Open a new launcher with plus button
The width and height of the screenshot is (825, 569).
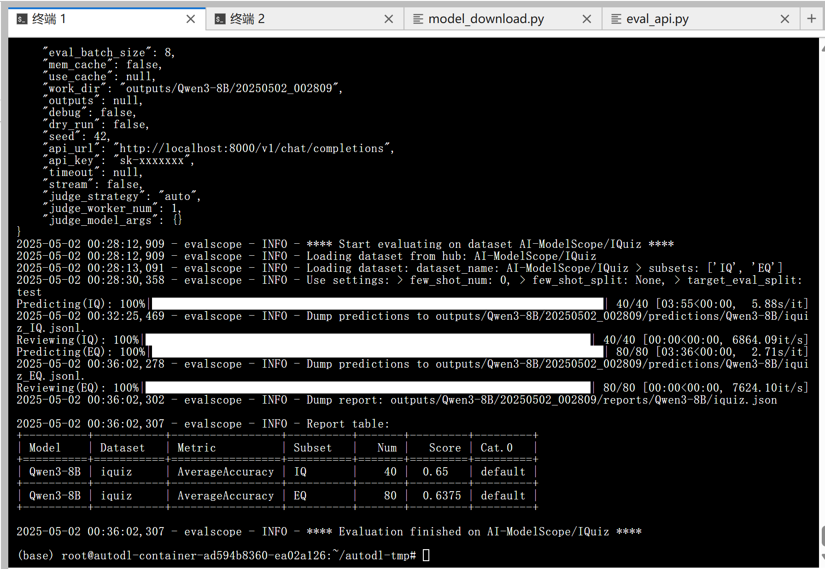coord(812,19)
